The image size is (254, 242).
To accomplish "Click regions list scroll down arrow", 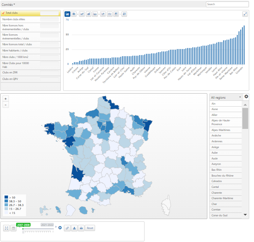I will pos(245,215).
